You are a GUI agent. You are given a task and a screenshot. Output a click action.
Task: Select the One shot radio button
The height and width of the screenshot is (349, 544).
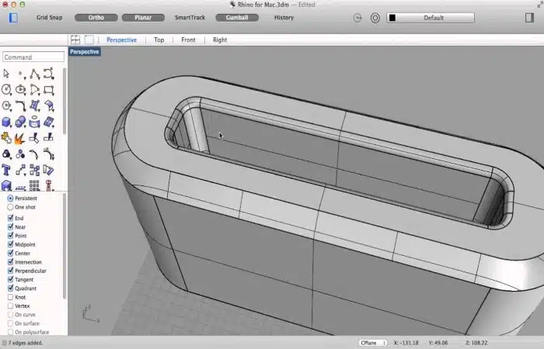click(x=10, y=207)
